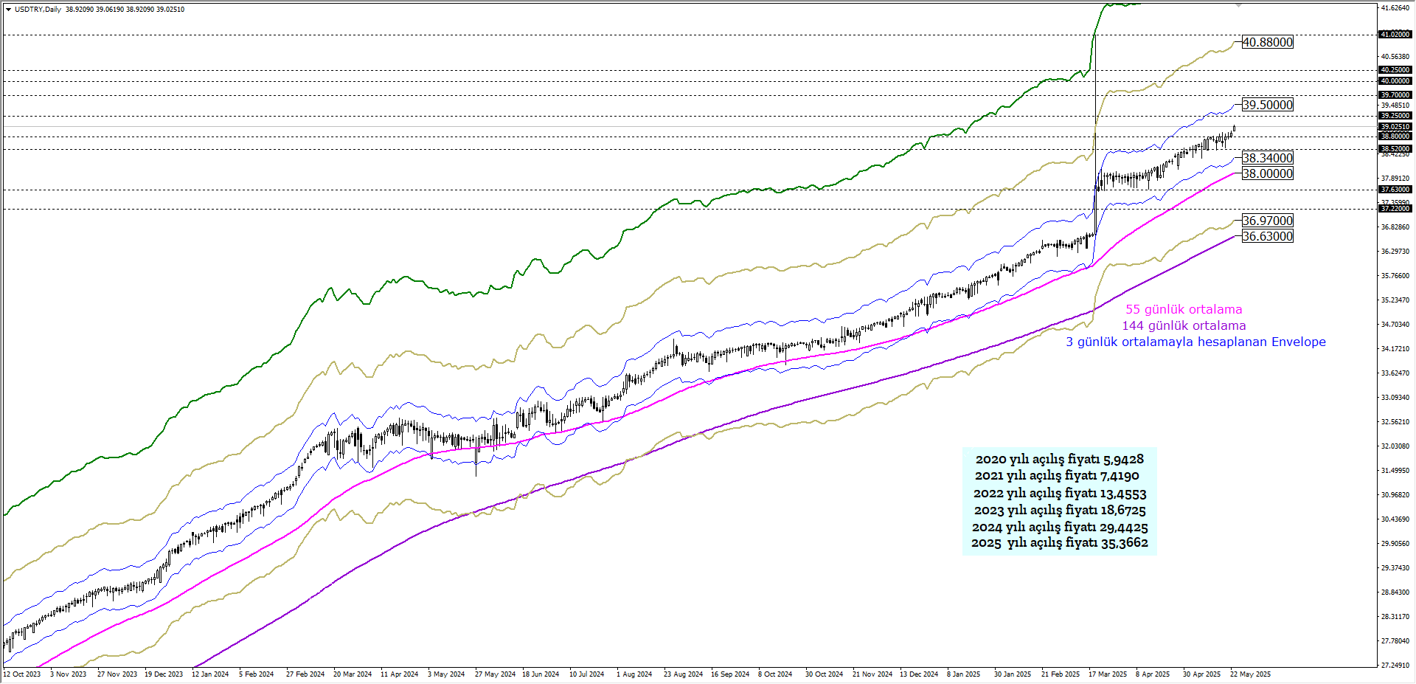Click the small triangle before USDTRY,Daily

click(8, 10)
